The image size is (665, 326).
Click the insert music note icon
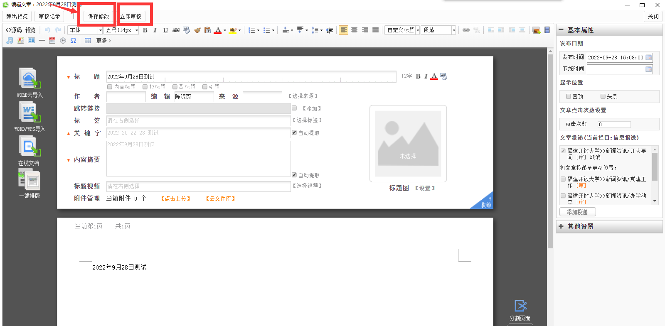pyautogui.click(x=10, y=41)
